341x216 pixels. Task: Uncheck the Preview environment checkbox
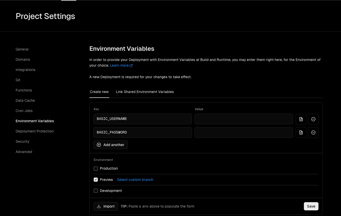(96, 180)
